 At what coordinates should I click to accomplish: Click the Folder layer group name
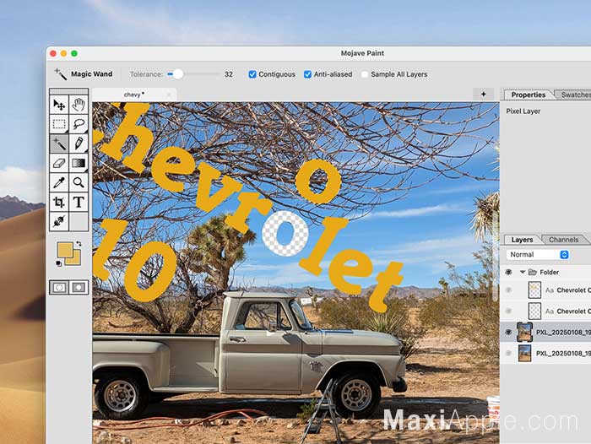pyautogui.click(x=549, y=272)
